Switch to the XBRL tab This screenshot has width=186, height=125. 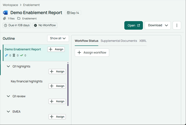(x=143, y=41)
